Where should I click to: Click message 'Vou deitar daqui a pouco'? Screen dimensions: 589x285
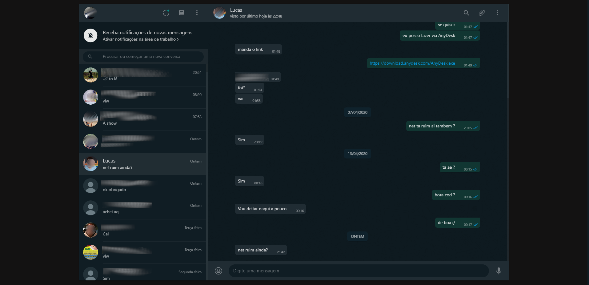tap(270, 209)
